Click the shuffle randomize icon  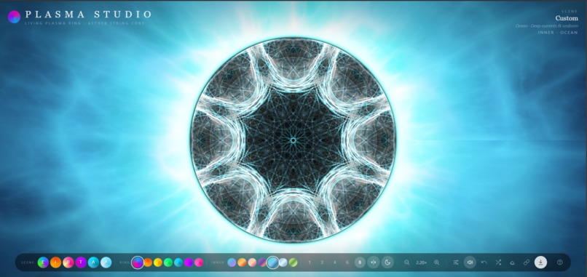click(x=498, y=262)
